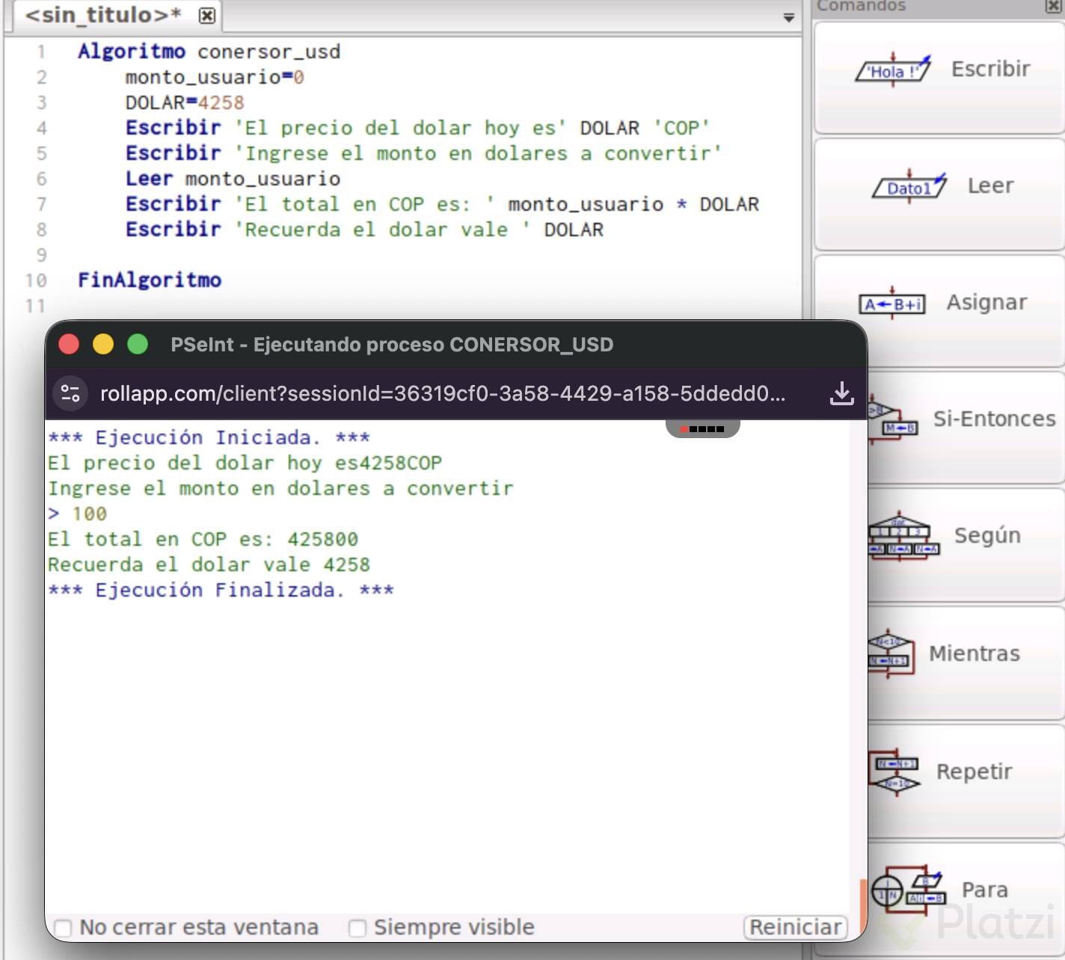This screenshot has height=960, width=1065.
Task: Insert an Escribir command from the Comandos panel
Action: pyautogui.click(x=939, y=77)
